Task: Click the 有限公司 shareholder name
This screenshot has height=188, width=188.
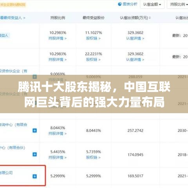Action: point(6,173)
